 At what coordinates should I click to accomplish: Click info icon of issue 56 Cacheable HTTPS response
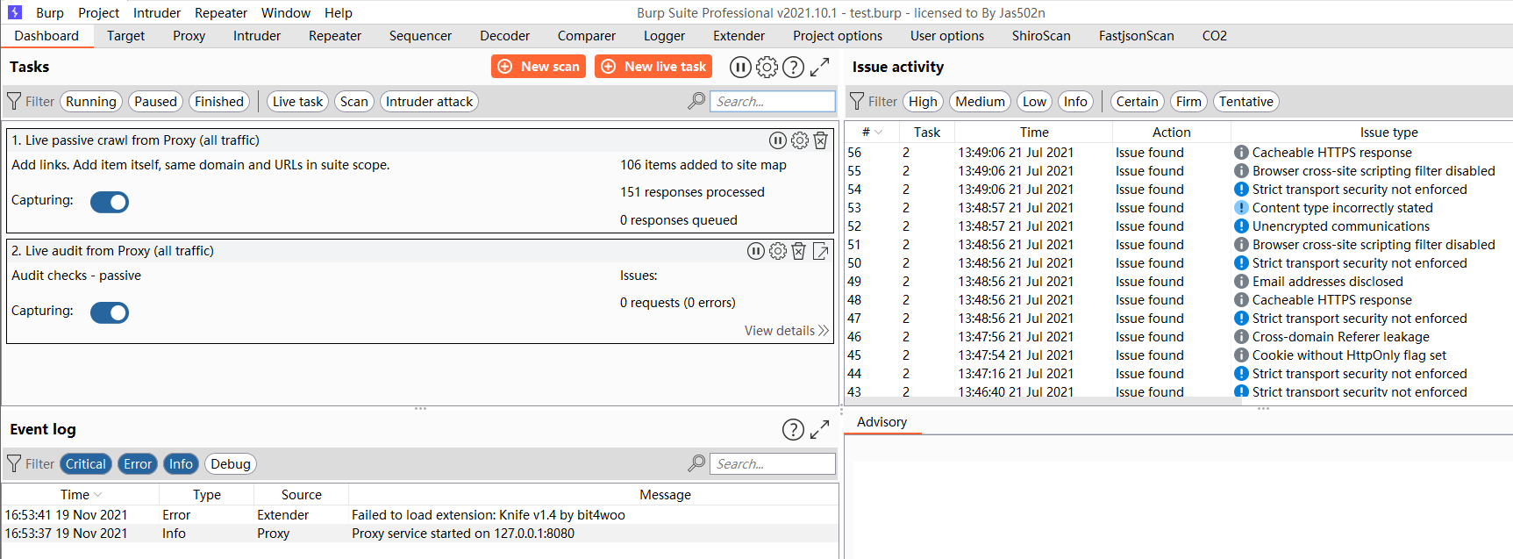(1241, 153)
